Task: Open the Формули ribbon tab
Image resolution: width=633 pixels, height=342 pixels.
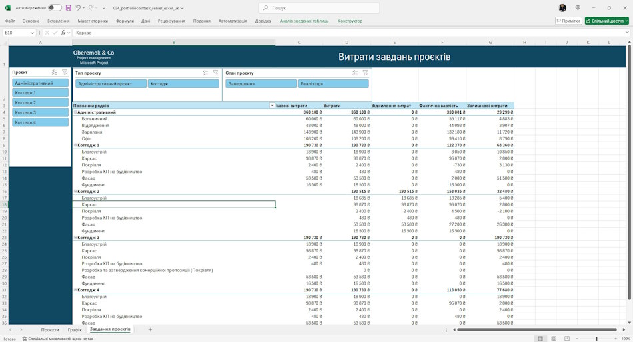Action: [x=125, y=21]
